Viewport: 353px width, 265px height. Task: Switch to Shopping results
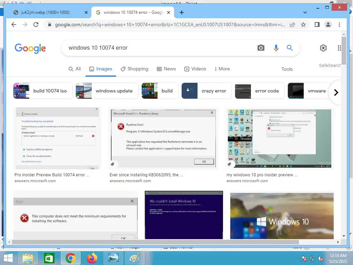click(x=134, y=69)
